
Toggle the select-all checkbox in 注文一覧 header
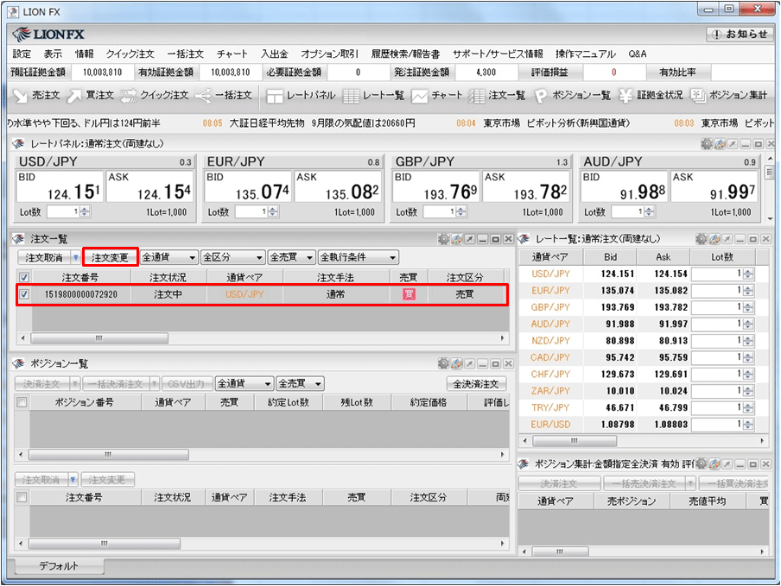tap(23, 277)
